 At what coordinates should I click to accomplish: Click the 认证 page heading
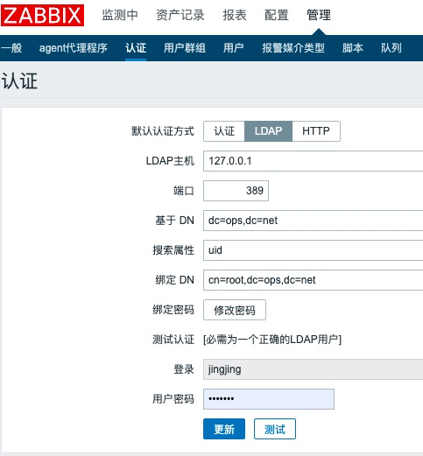tap(19, 81)
